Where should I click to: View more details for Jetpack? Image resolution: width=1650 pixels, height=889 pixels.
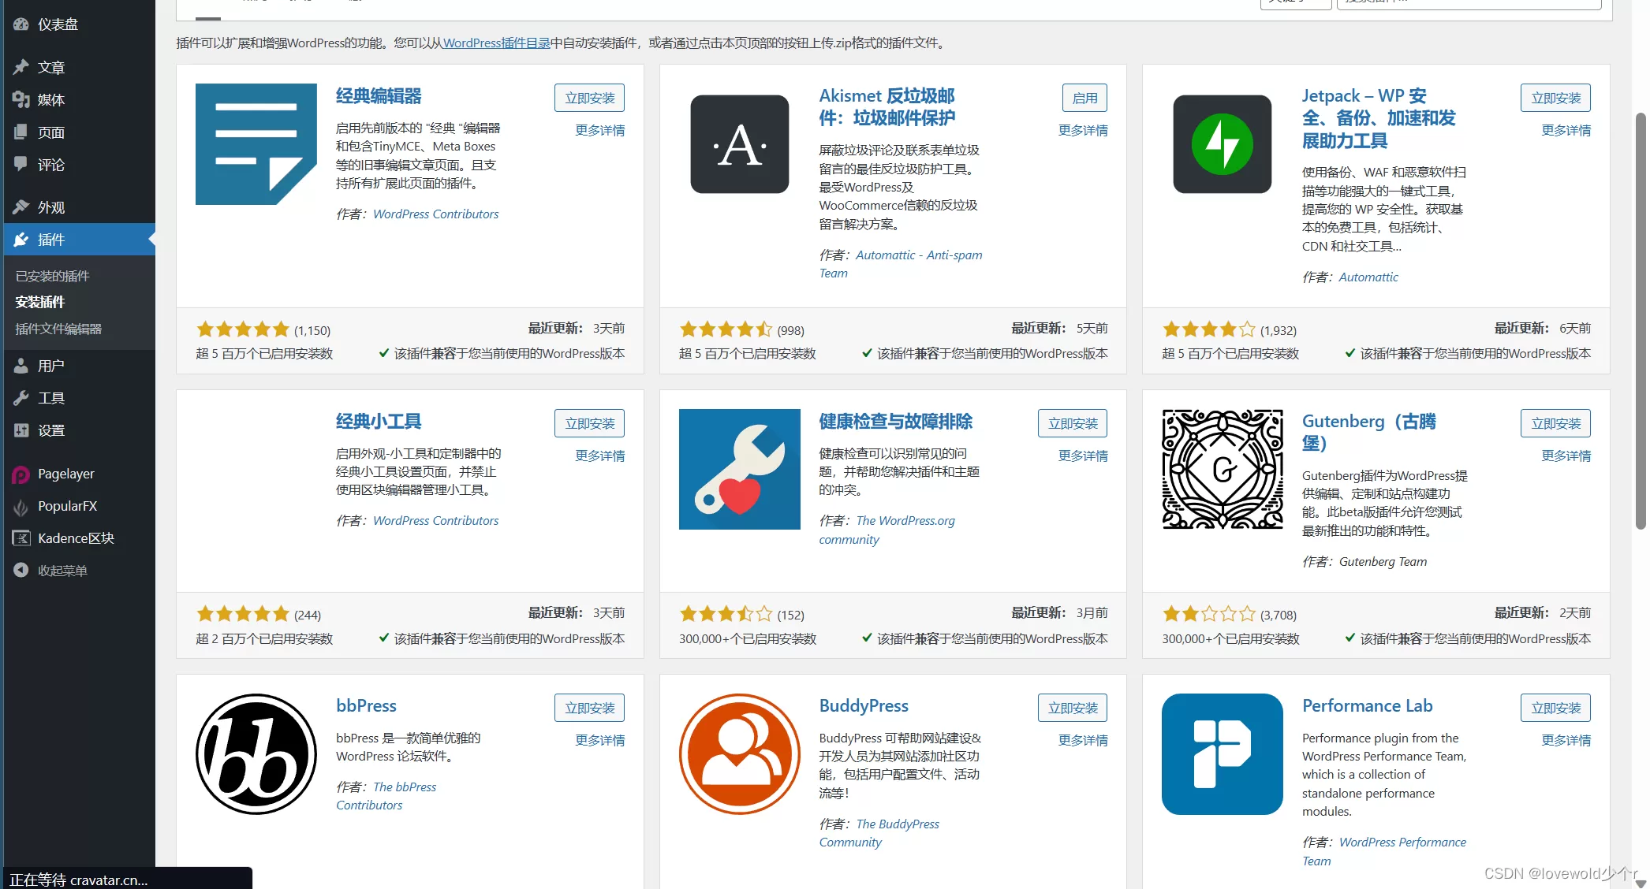point(1566,130)
